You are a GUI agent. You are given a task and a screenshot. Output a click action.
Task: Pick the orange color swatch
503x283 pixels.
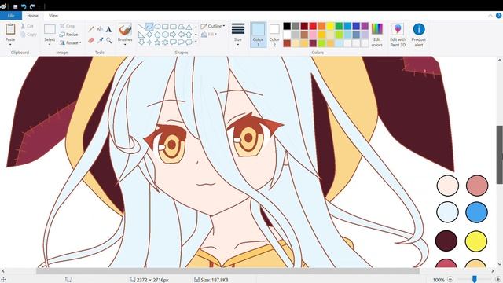click(x=321, y=26)
